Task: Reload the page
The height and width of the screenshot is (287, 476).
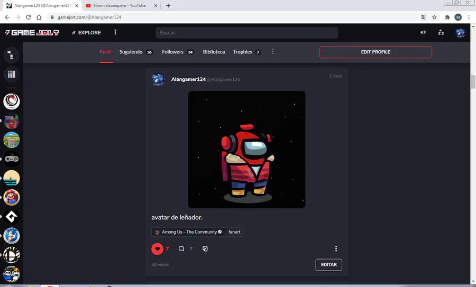Action: coord(28,17)
